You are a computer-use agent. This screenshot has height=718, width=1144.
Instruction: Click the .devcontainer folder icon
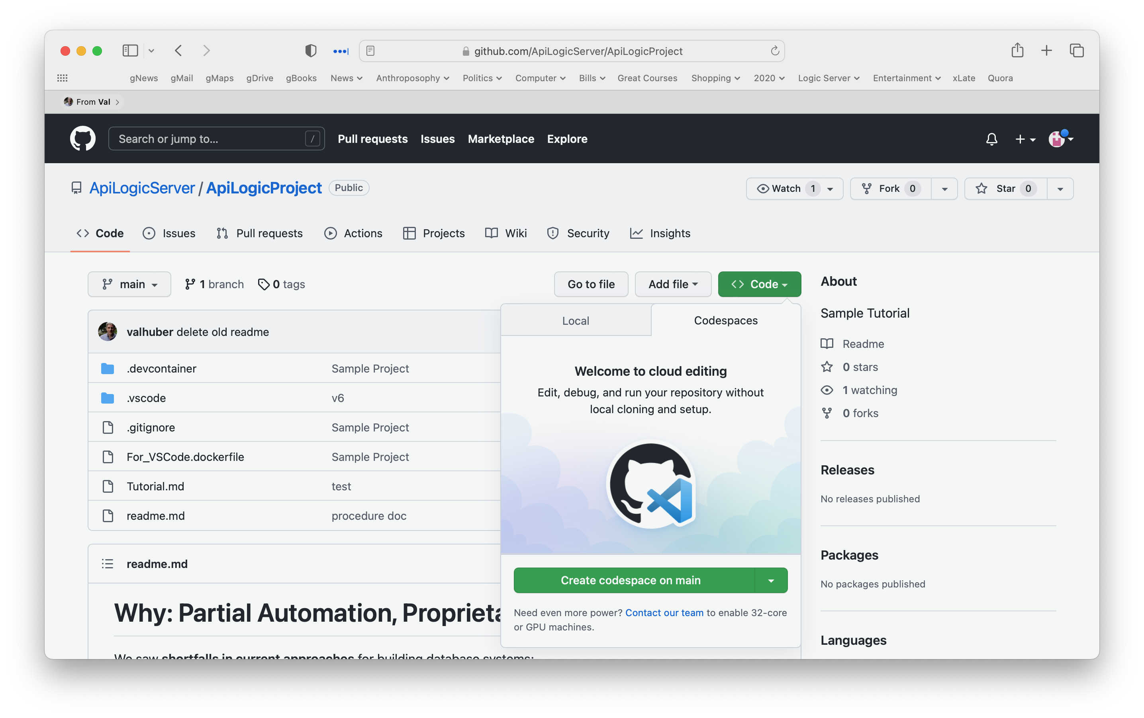108,368
